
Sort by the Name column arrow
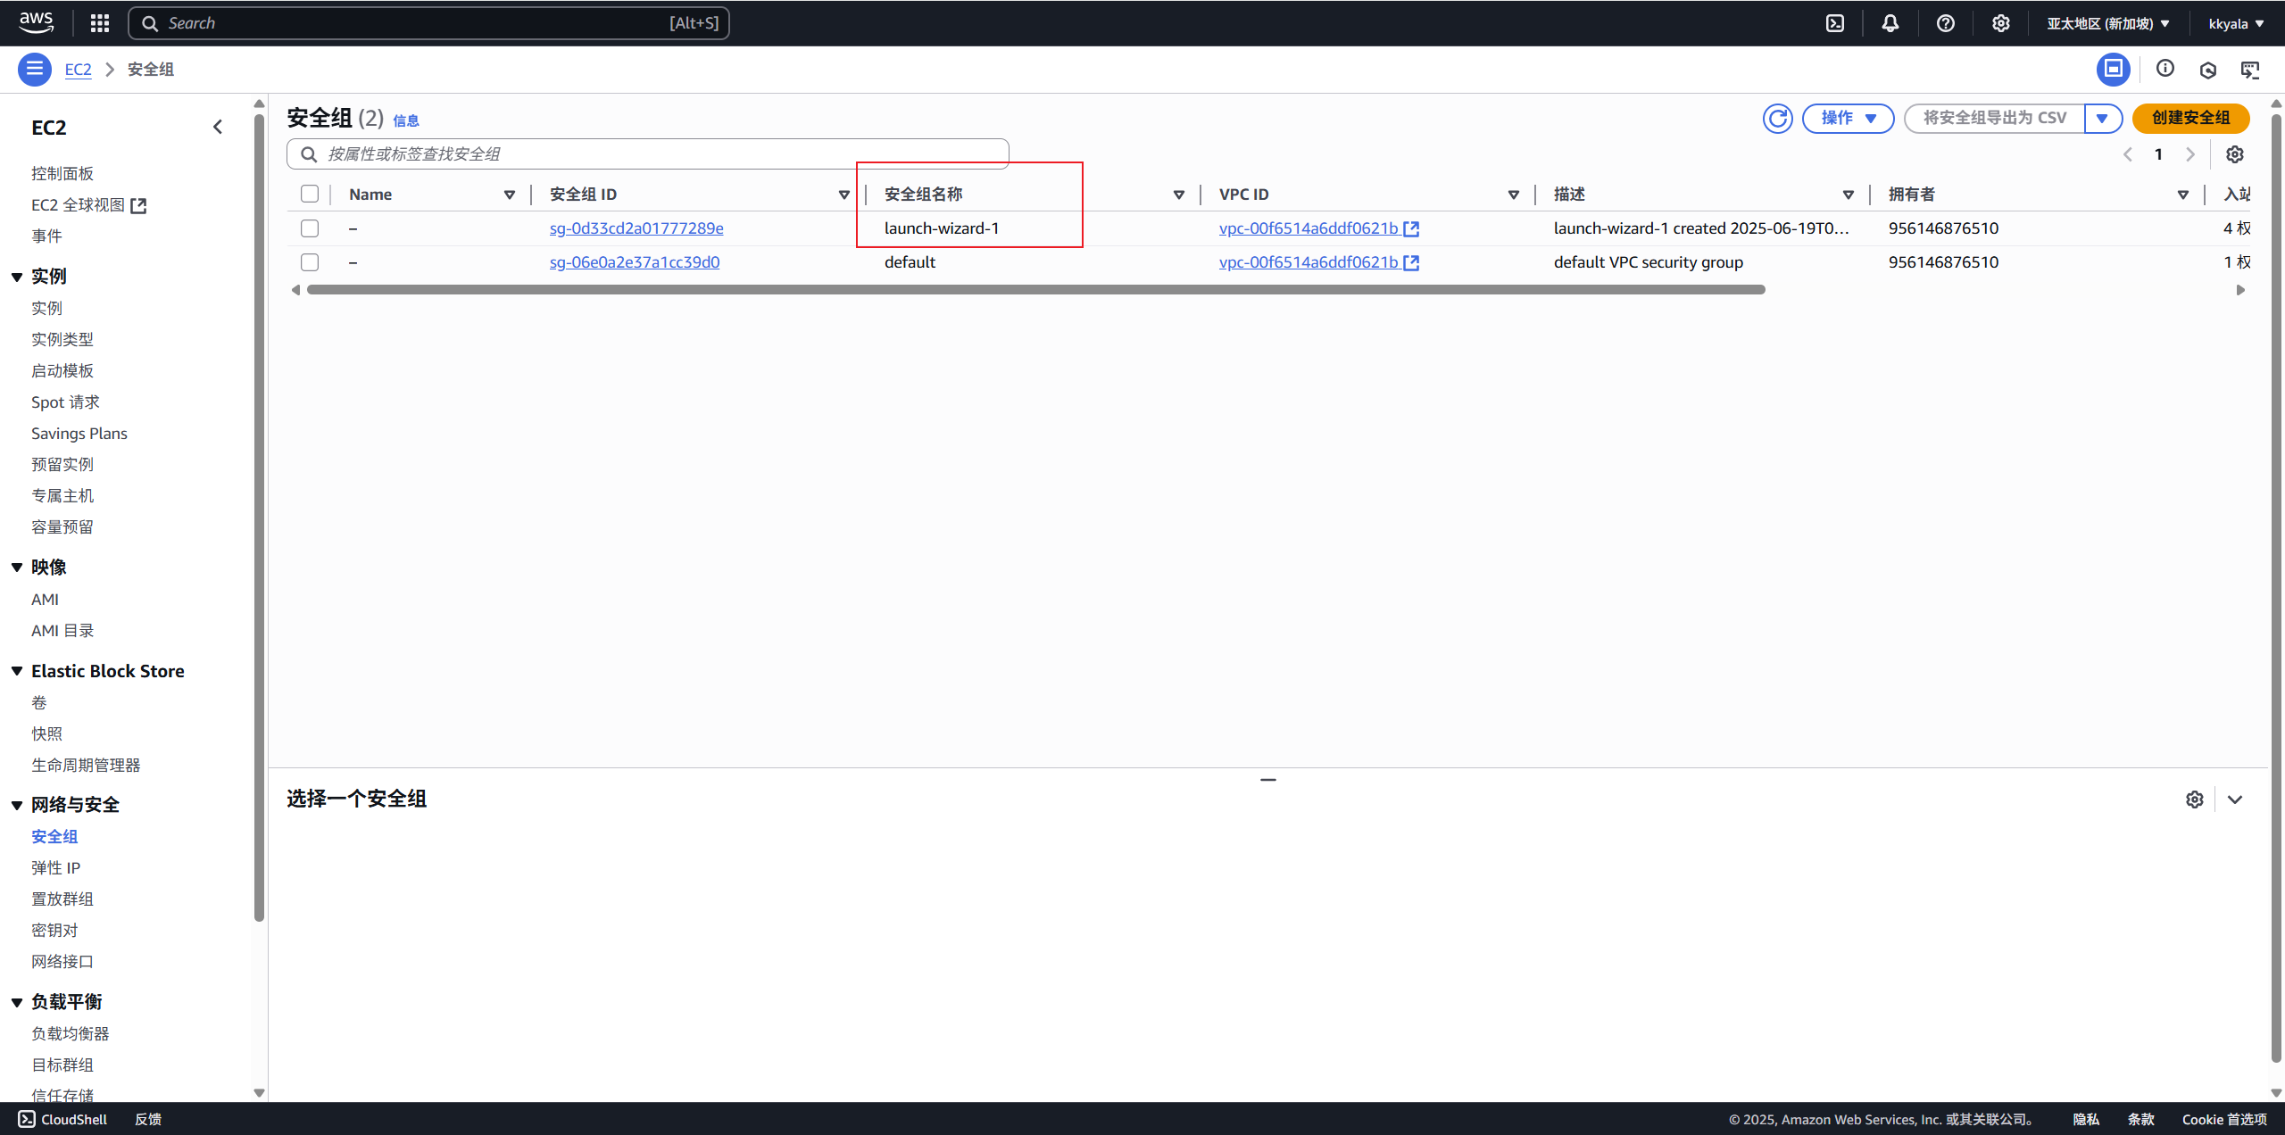[x=510, y=195]
